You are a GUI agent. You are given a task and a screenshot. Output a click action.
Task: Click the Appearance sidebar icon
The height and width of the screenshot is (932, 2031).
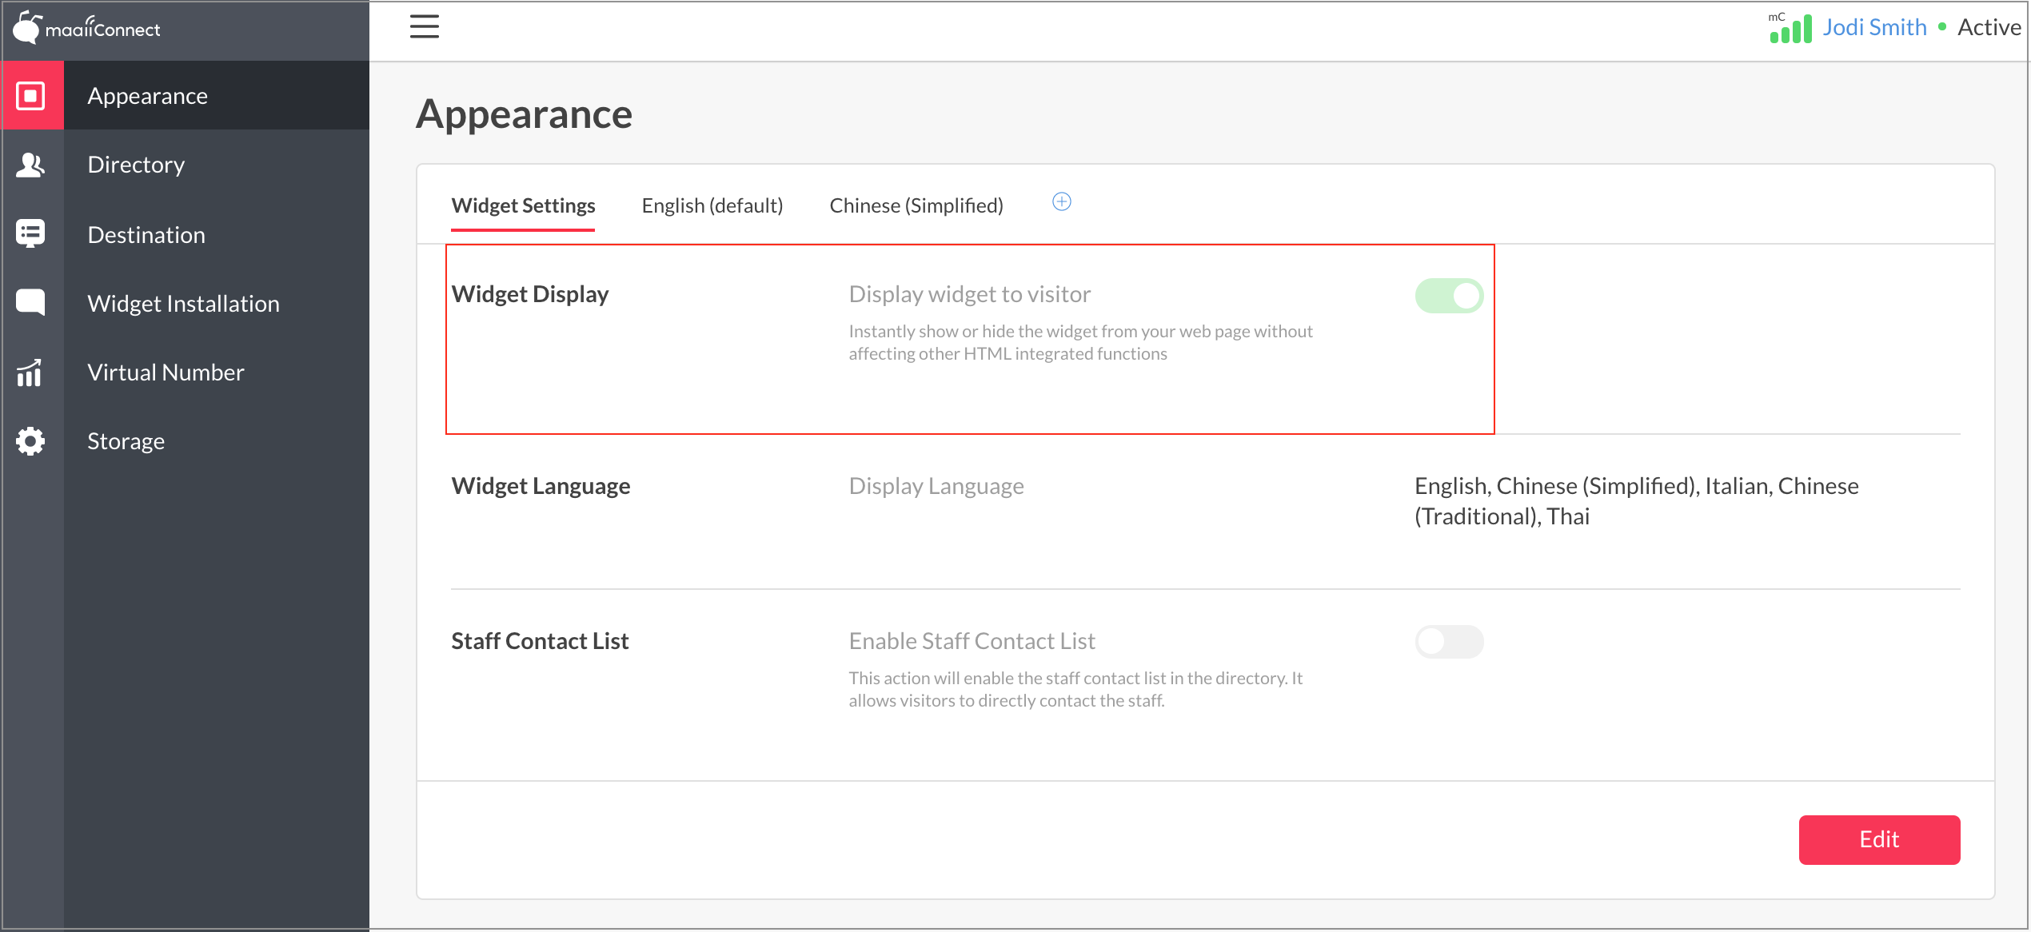(x=31, y=96)
